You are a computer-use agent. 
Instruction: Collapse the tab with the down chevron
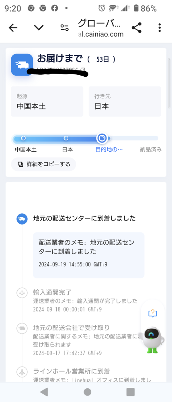pos(39,27)
